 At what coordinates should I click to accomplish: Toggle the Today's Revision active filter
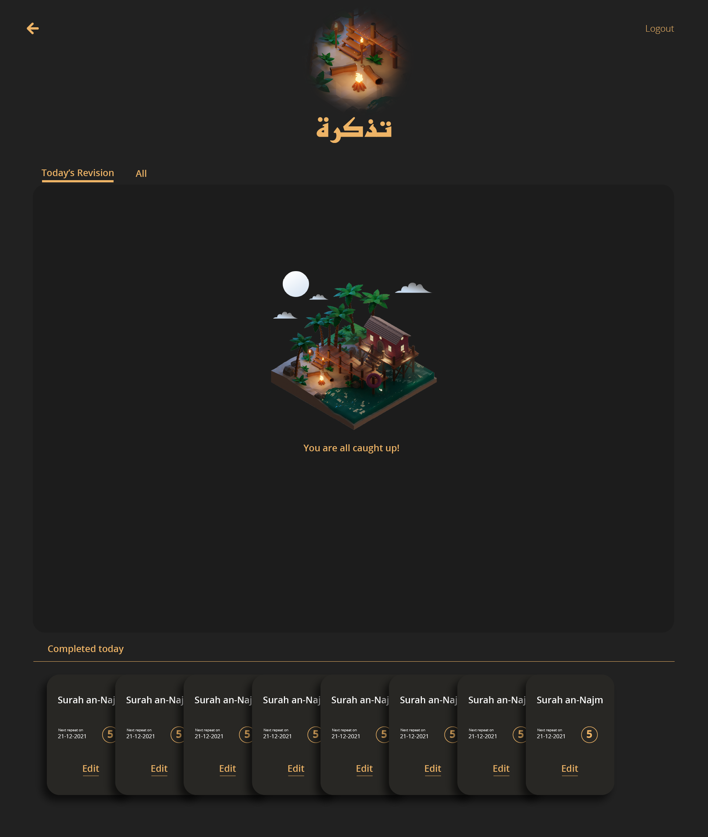point(77,172)
